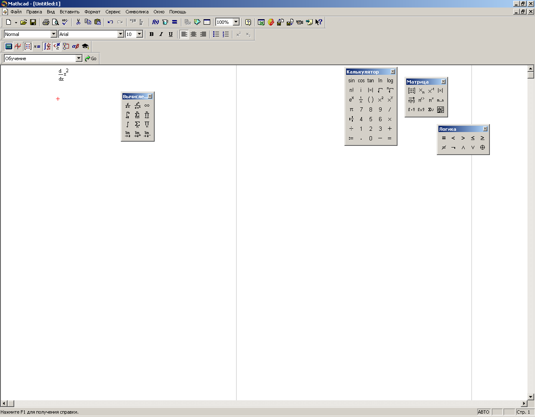This screenshot has width=535, height=417.
Task: Insert logical NOT from Logic palette
Action: coord(453,147)
